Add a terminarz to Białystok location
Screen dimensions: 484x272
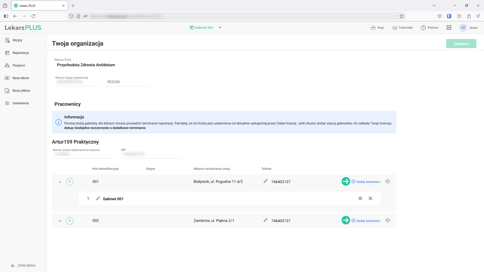[x=366, y=182]
